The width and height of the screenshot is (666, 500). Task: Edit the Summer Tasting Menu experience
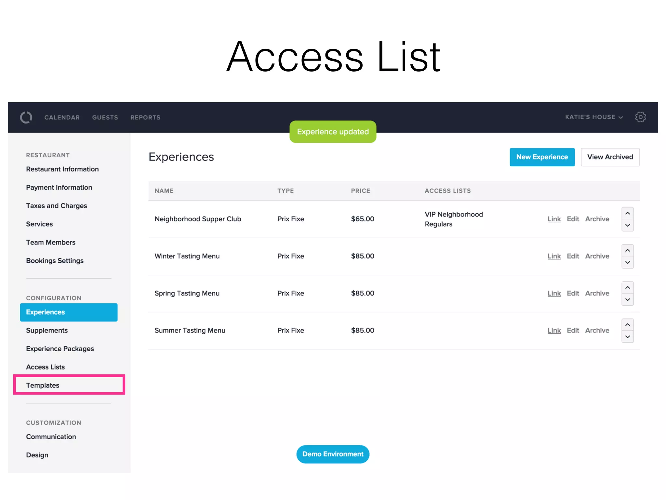click(573, 330)
